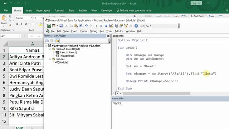Toggle Design Mode icon in VBA toolbar
229x129 pixels.
pyautogui.click(x=111, y=26)
